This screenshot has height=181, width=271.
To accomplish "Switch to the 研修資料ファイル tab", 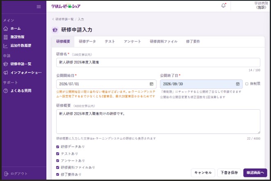I will click(x=164, y=41).
